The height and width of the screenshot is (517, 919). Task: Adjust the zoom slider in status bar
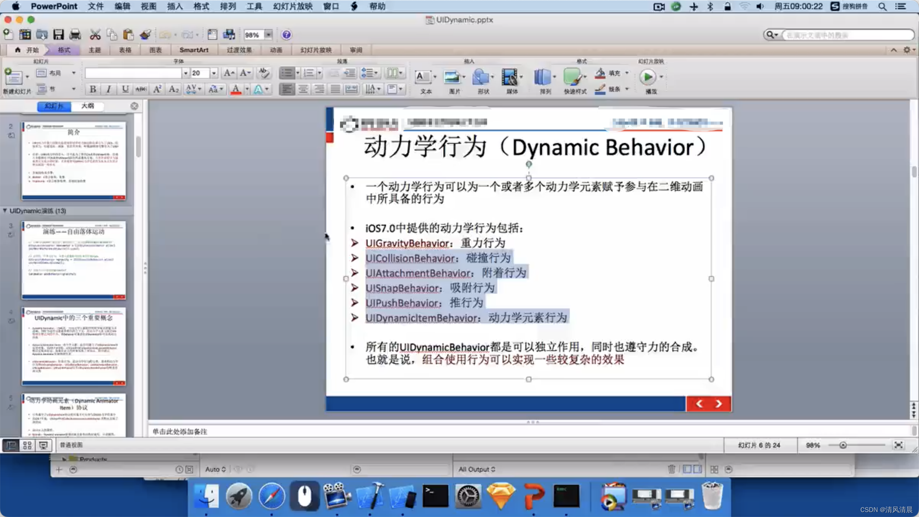point(843,445)
